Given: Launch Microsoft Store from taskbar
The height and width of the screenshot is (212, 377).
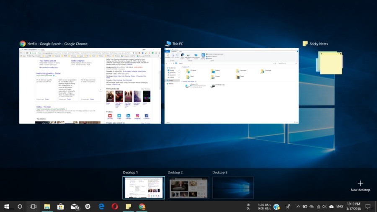Looking at the screenshot, I should click(61, 207).
